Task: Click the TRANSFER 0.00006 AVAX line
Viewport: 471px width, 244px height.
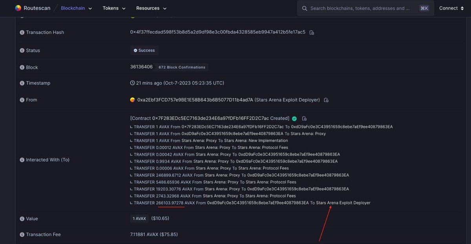Action: pyautogui.click(x=209, y=168)
